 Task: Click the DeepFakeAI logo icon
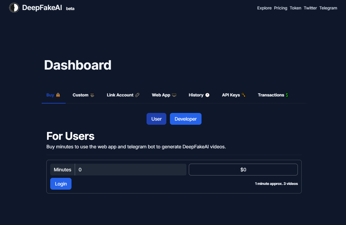click(14, 8)
